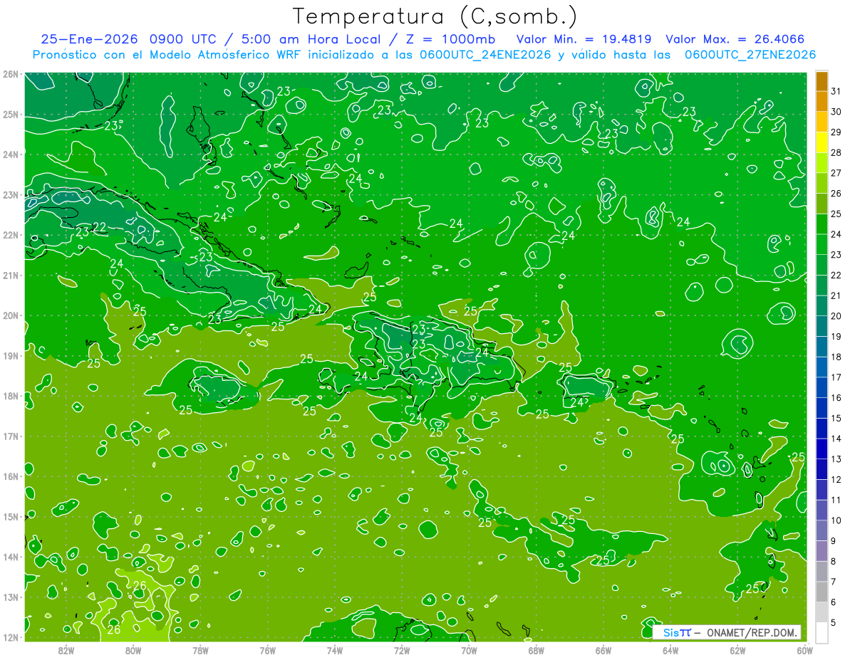
Task: Click initialization time '0600UTC_24ENE2026'
Action: tap(484, 55)
